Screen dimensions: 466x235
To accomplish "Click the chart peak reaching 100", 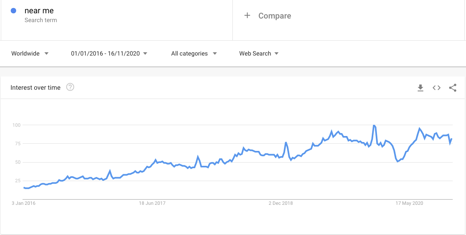I will click(x=374, y=126).
